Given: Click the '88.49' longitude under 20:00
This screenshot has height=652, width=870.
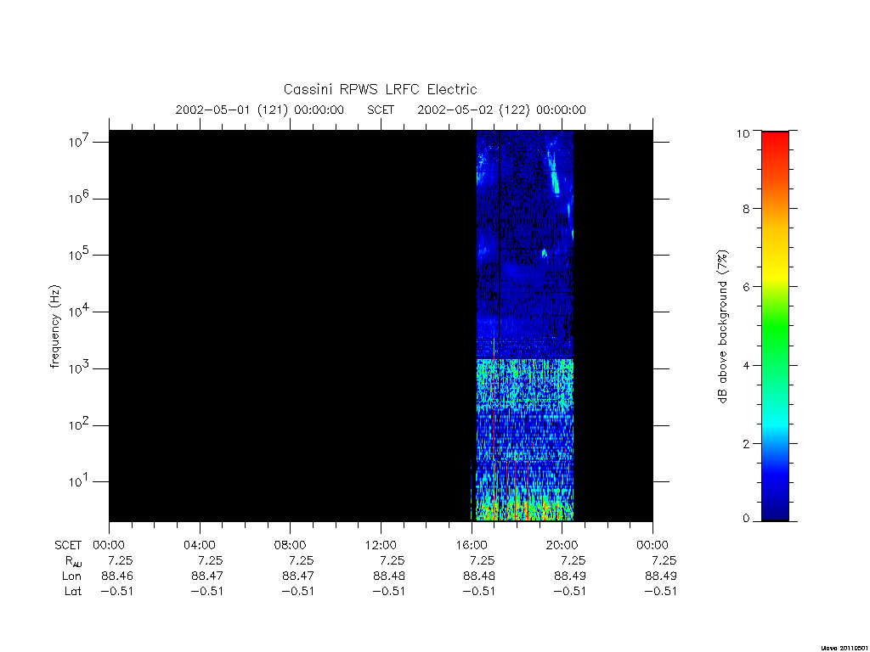Looking at the screenshot, I should tap(570, 576).
